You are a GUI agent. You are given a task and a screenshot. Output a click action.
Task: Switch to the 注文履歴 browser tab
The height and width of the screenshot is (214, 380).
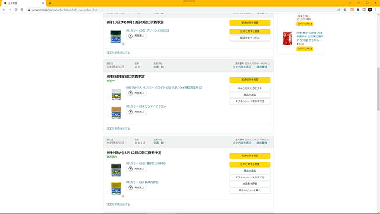pyautogui.click(x=23, y=3)
